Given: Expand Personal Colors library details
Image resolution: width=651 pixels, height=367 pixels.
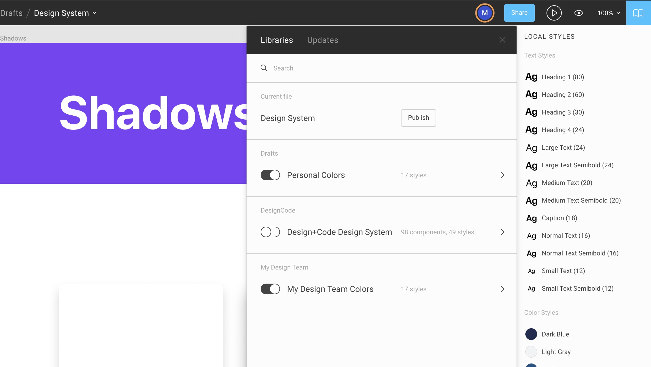Looking at the screenshot, I should pyautogui.click(x=503, y=175).
